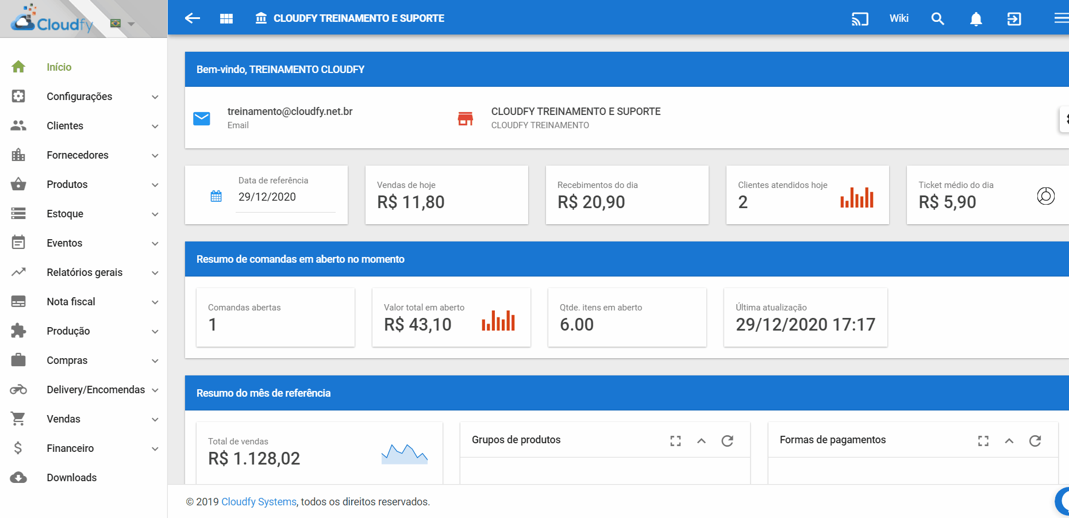
Task: Collapse the Grupos de produtos panel
Action: click(x=701, y=441)
